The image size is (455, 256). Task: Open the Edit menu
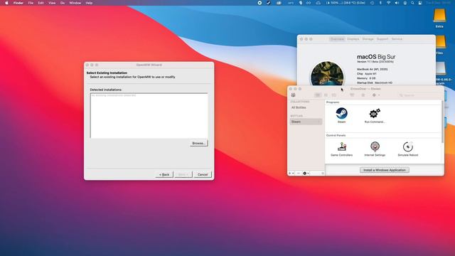[41, 3]
